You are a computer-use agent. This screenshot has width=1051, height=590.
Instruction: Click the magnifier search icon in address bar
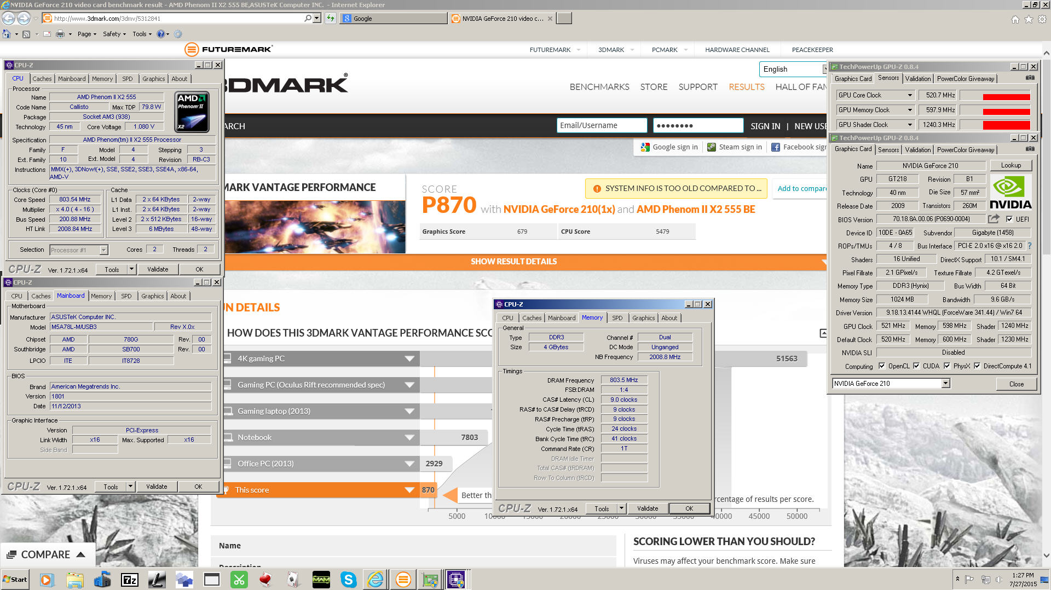[x=308, y=18]
